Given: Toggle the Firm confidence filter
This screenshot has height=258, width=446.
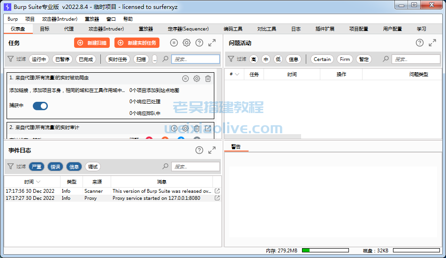Looking at the screenshot, I should [345, 59].
